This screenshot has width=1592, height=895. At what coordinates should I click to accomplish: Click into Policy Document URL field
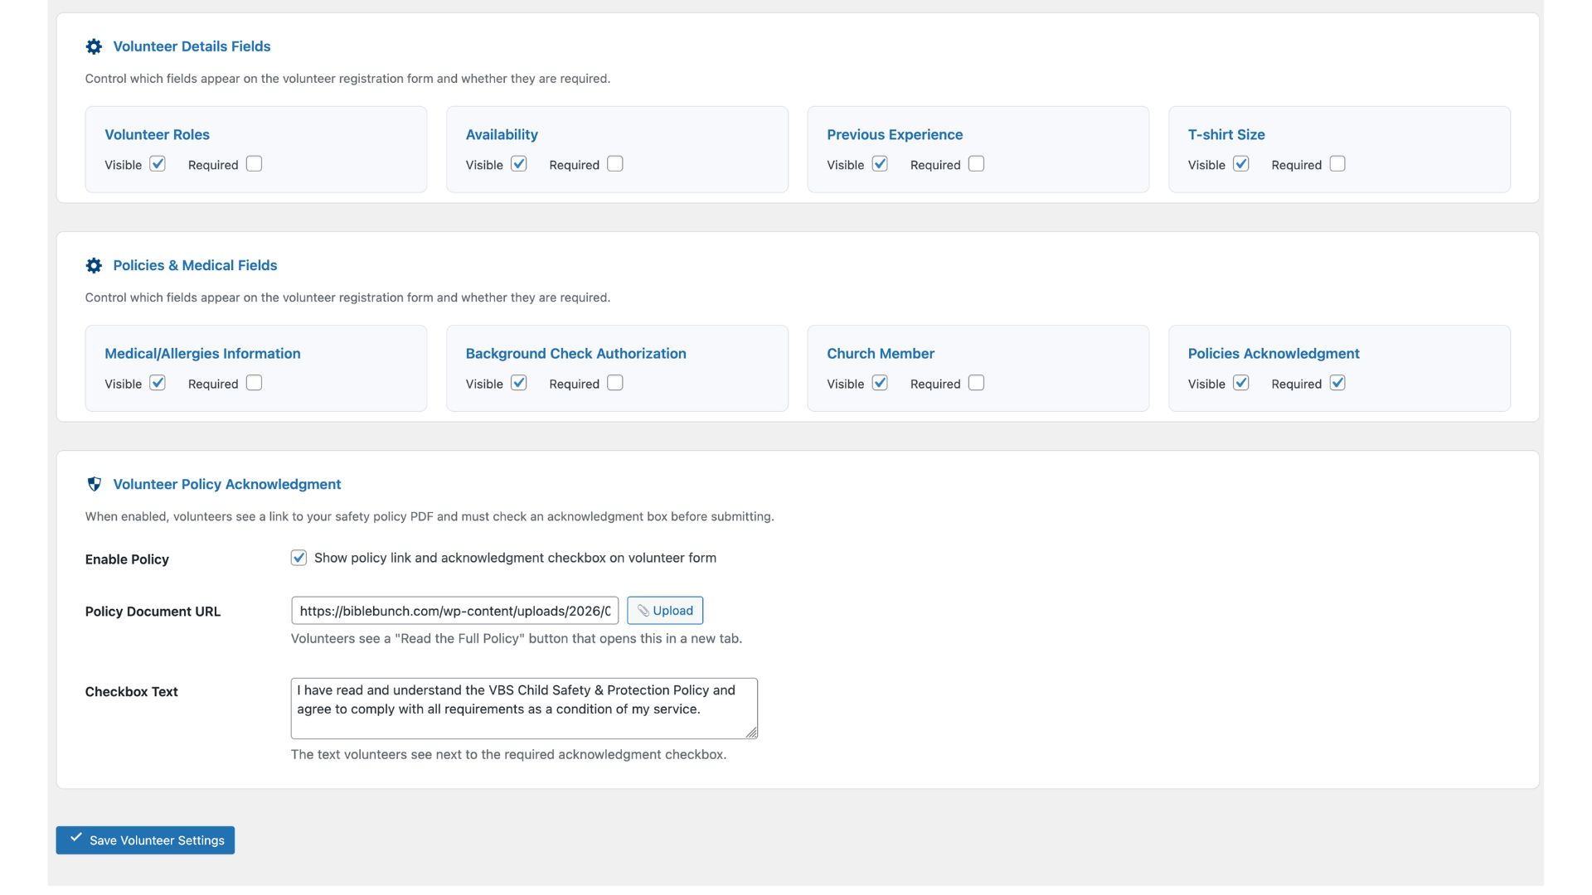point(454,611)
